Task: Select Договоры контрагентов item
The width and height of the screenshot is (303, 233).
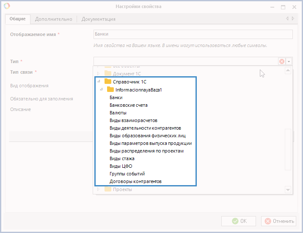Action: pyautogui.click(x=135, y=181)
